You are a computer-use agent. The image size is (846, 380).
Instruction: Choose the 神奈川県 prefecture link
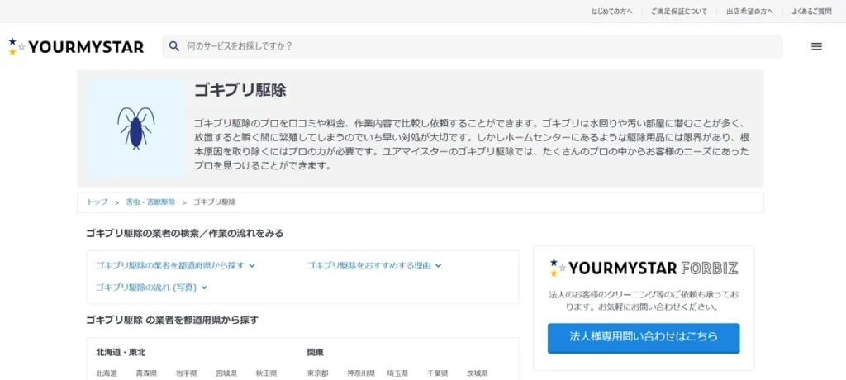pos(360,373)
